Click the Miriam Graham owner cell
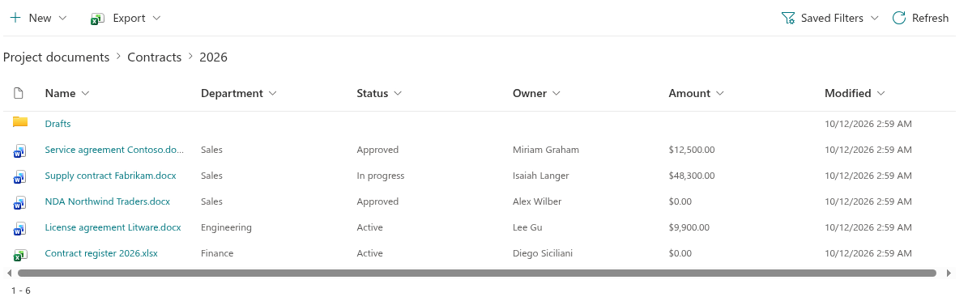968x301 pixels. click(546, 150)
